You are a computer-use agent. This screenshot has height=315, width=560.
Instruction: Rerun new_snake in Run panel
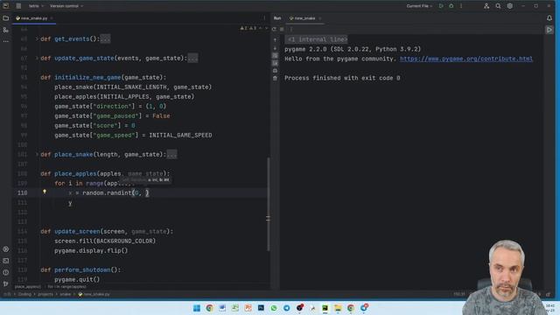tap(274, 29)
